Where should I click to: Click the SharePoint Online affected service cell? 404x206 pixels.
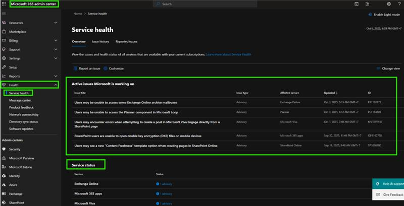point(291,146)
